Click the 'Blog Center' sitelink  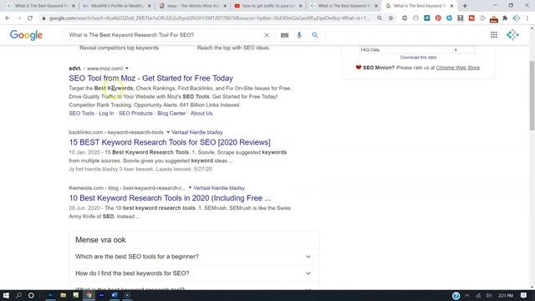[171, 114]
